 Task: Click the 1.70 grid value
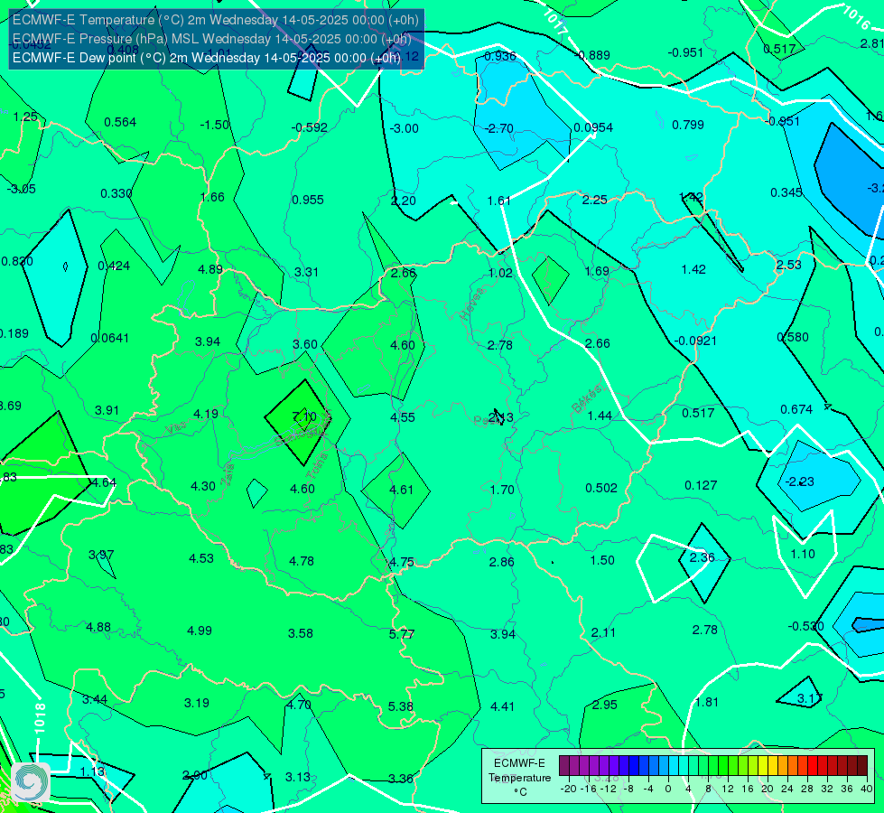[x=502, y=490]
